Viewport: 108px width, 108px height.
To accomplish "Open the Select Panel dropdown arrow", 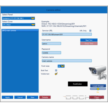I will [33, 18].
